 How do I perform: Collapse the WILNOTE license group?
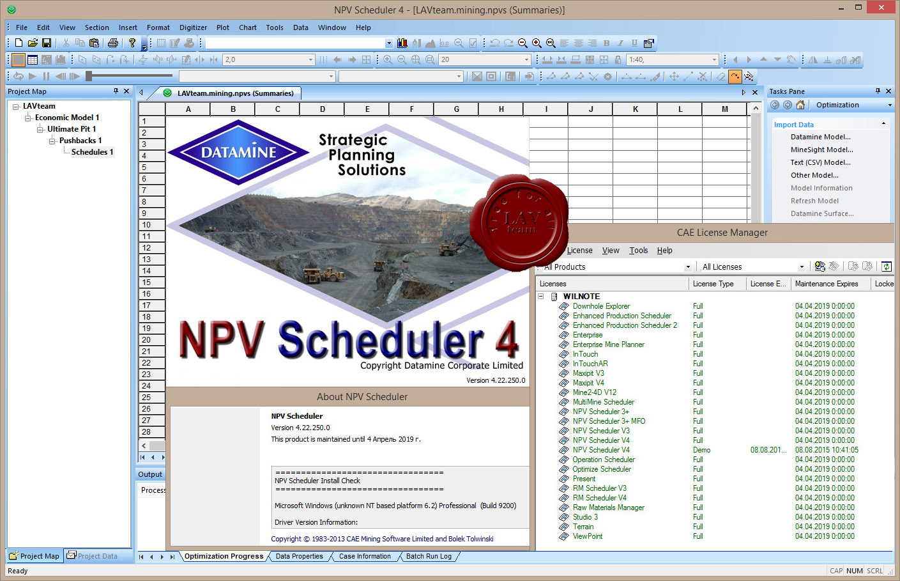click(x=541, y=297)
